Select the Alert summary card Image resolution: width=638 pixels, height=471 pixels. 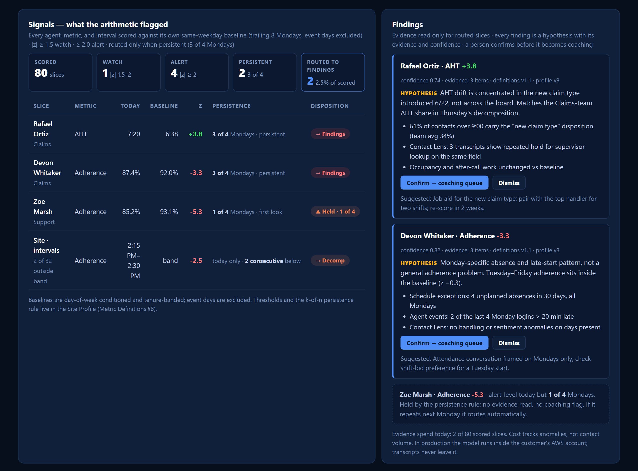[x=196, y=72]
